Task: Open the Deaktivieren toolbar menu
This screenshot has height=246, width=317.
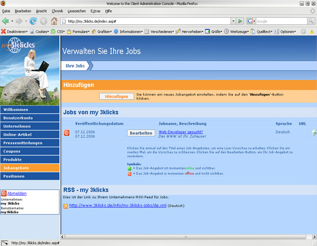Action: (14, 32)
